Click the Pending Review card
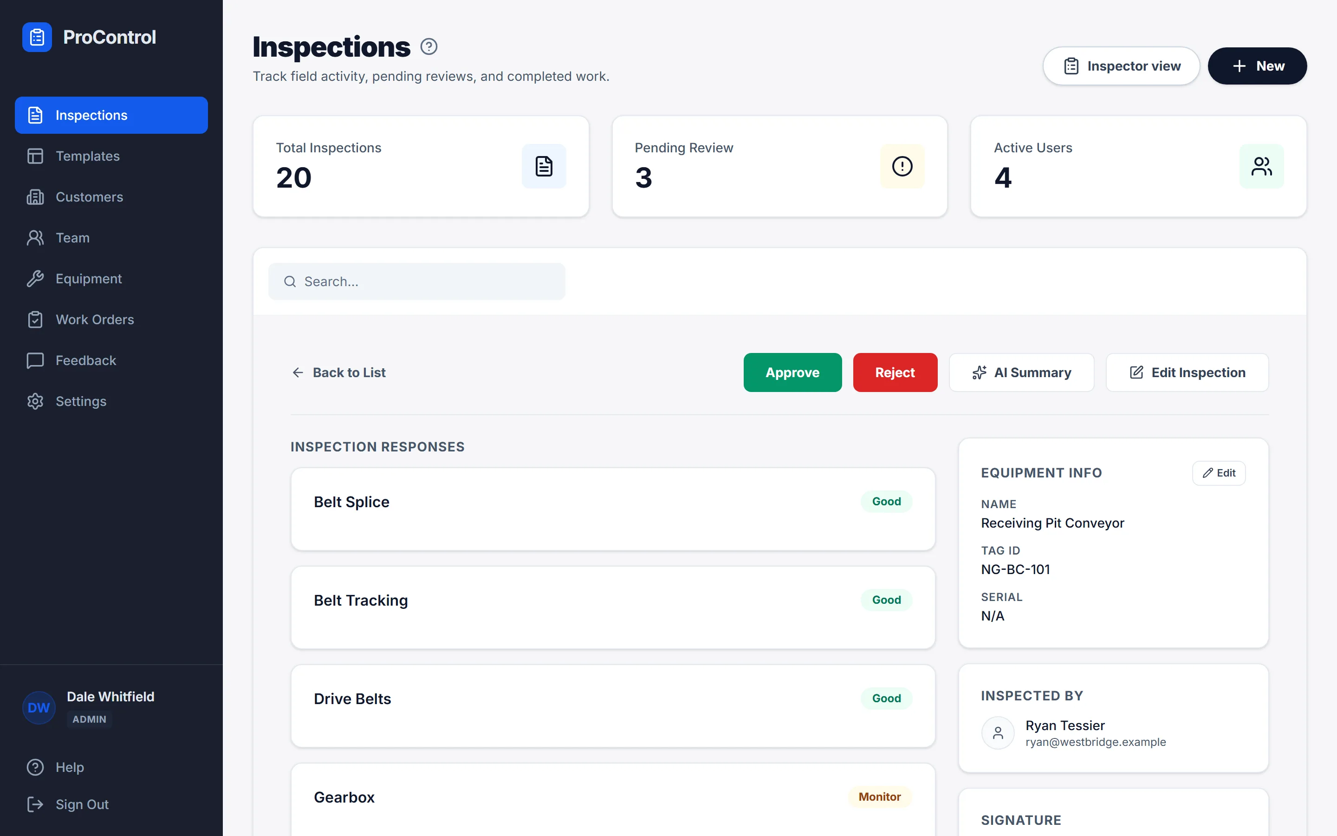This screenshot has width=1337, height=836. 779,166
